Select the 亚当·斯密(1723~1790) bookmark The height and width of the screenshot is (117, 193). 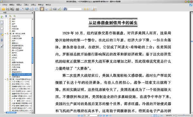click(21, 84)
